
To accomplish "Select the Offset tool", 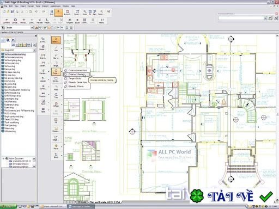I will click(56, 104).
